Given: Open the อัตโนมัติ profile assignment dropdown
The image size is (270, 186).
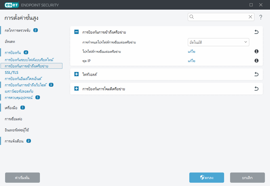Looking at the screenshot, I should click(x=218, y=42).
